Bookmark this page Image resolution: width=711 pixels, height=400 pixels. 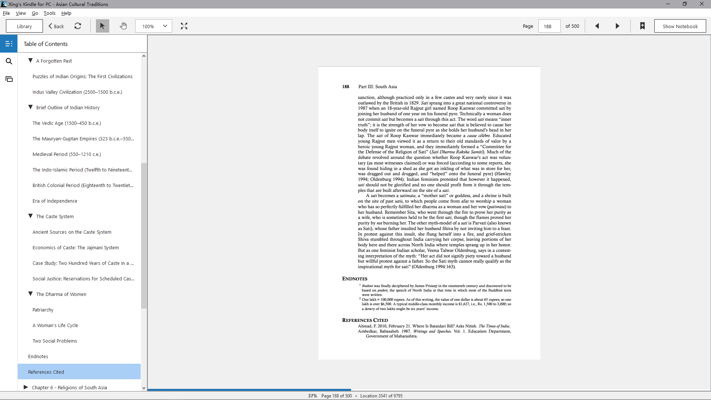click(x=642, y=26)
